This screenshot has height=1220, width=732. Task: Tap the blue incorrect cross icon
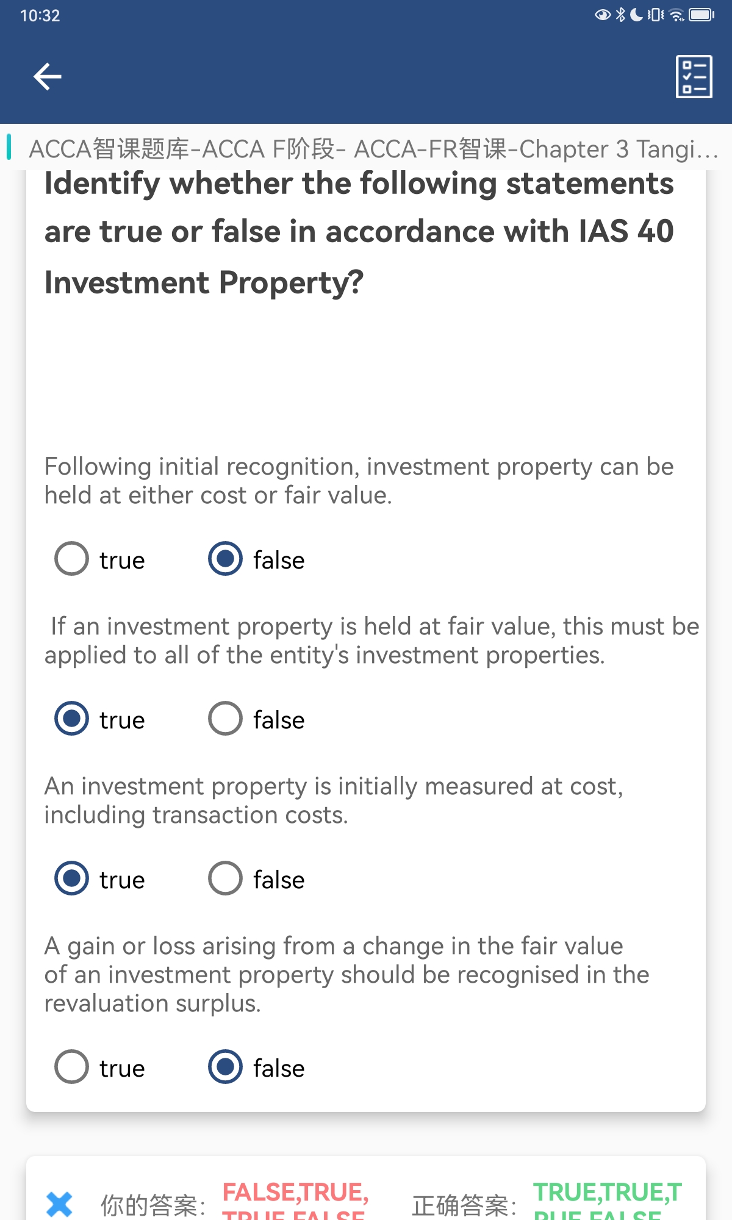coord(59,1204)
